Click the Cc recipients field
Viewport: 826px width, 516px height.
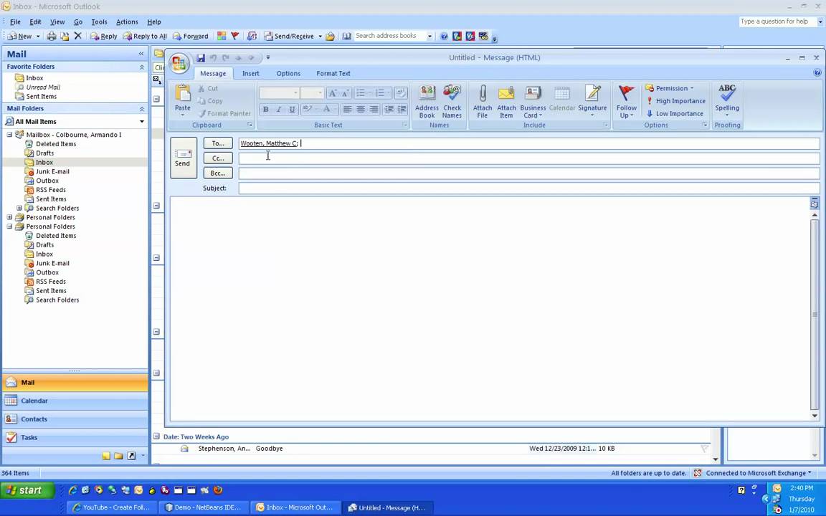[529, 158]
